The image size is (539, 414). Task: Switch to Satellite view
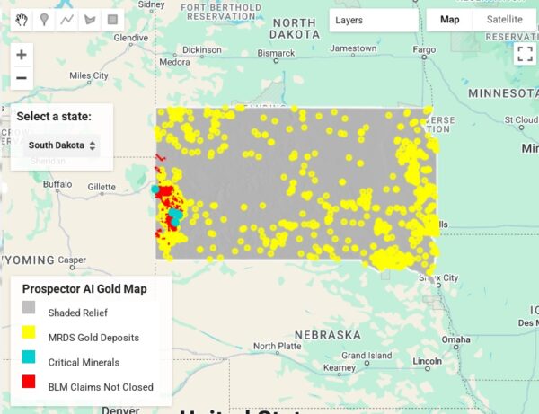point(504,20)
